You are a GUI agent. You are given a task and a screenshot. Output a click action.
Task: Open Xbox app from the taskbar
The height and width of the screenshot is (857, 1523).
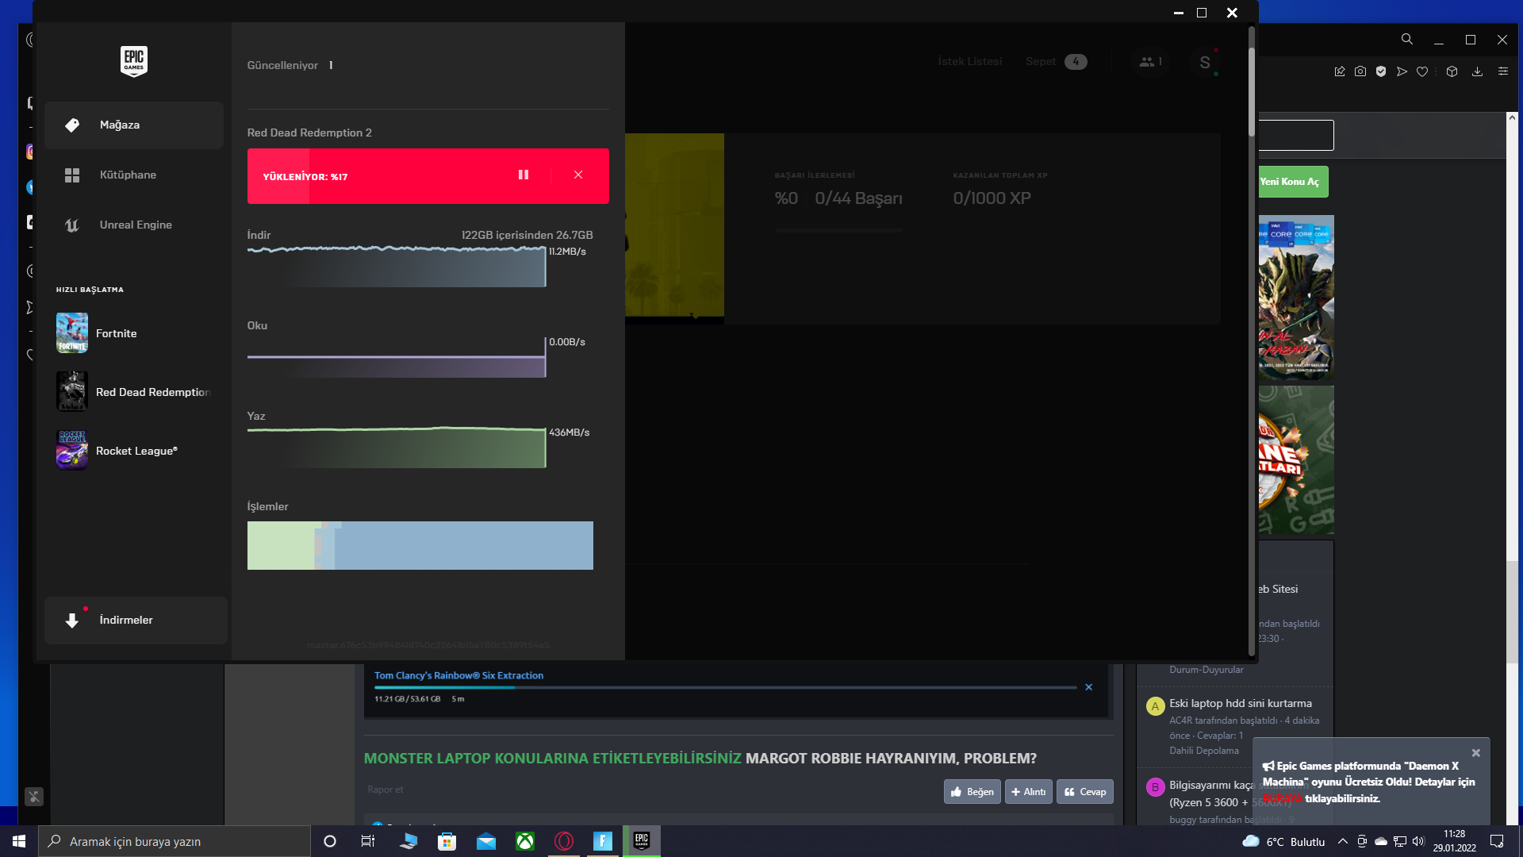525,841
